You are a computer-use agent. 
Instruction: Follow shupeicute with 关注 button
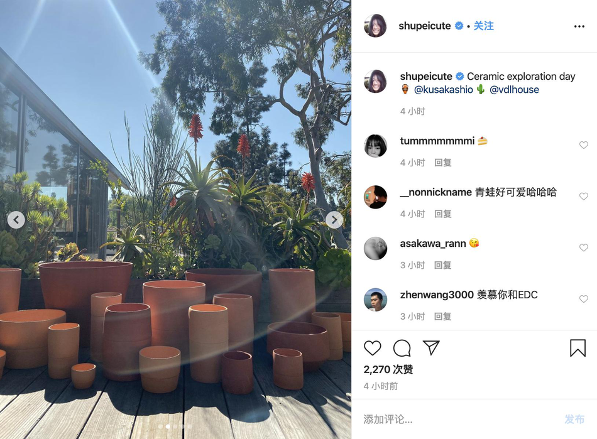click(x=483, y=26)
